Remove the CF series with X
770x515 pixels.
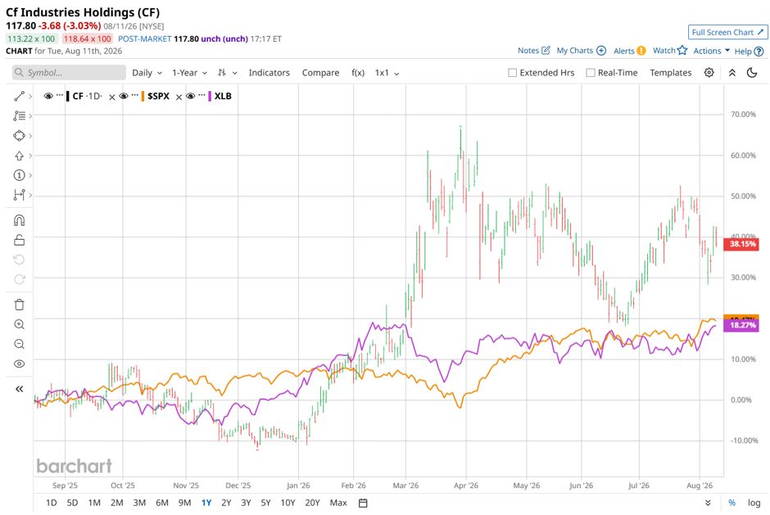tap(112, 97)
